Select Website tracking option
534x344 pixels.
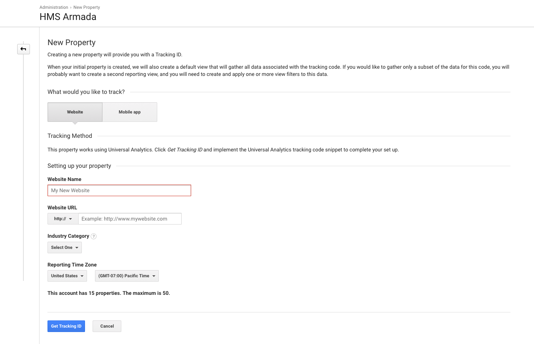click(75, 112)
